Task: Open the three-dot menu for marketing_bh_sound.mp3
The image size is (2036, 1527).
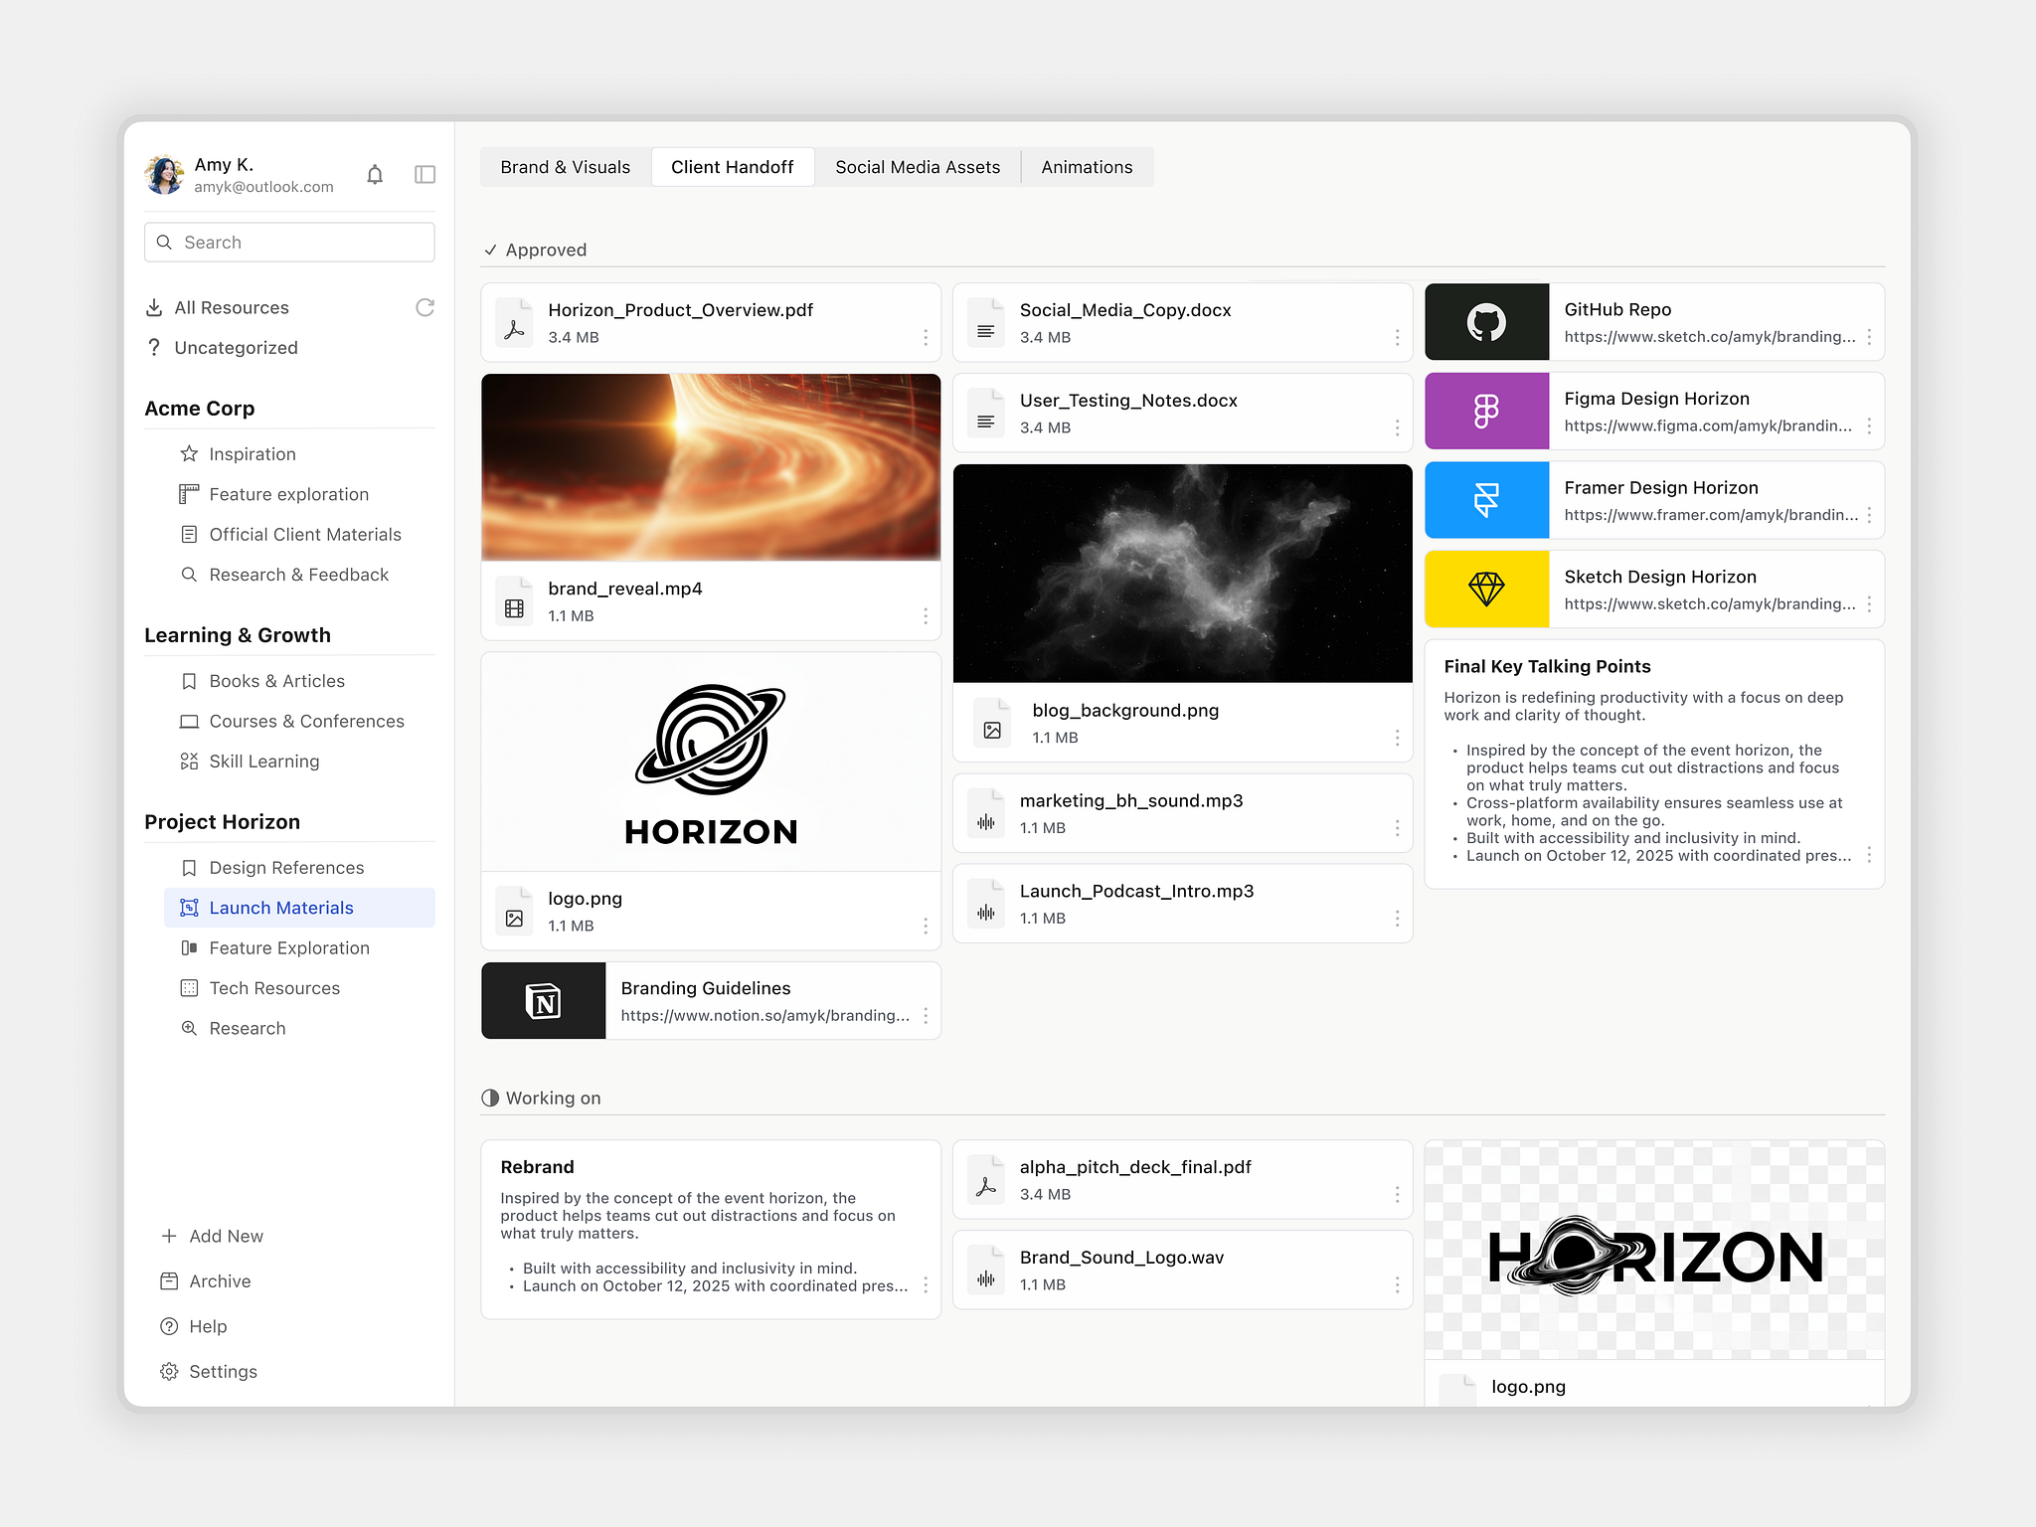Action: 1397,828
